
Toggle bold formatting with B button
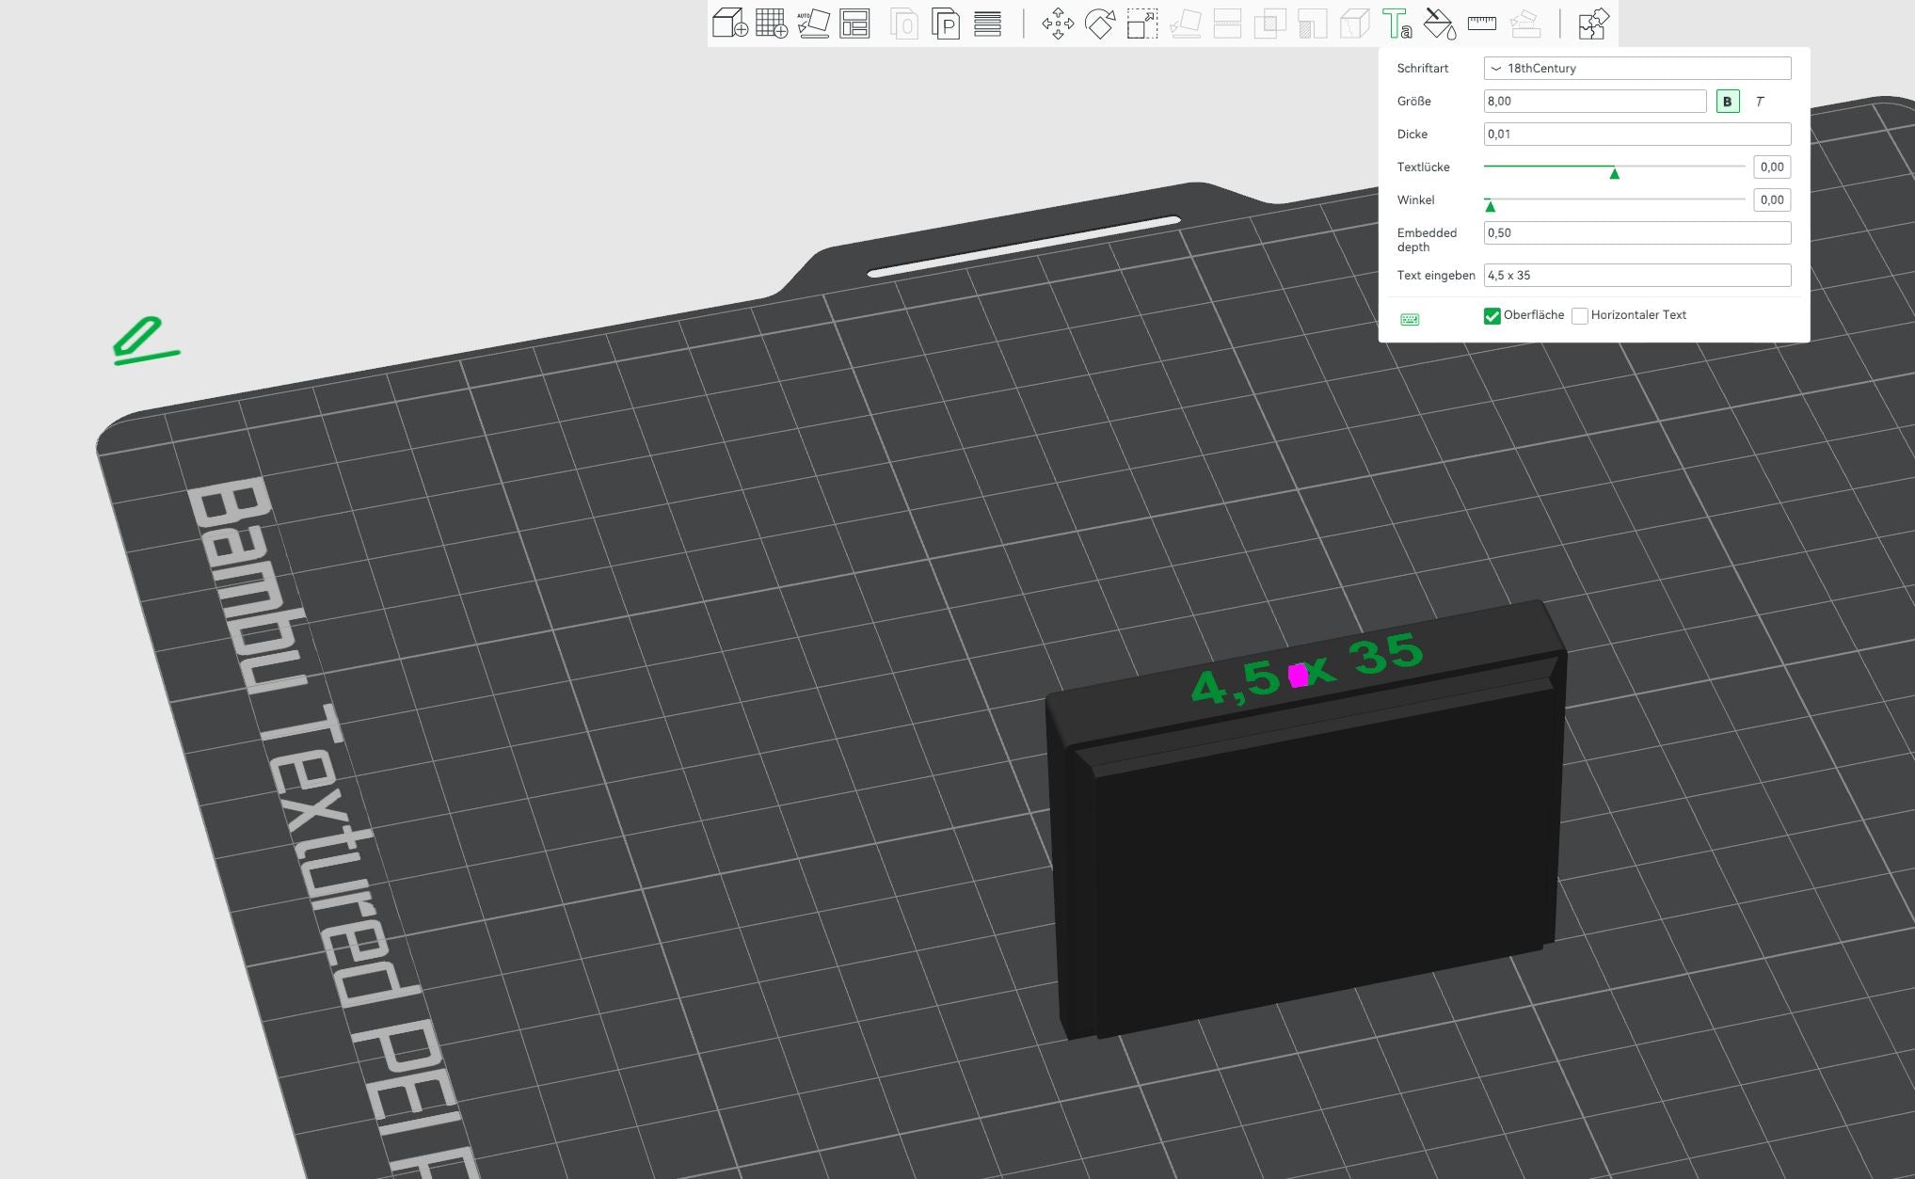pos(1728,100)
